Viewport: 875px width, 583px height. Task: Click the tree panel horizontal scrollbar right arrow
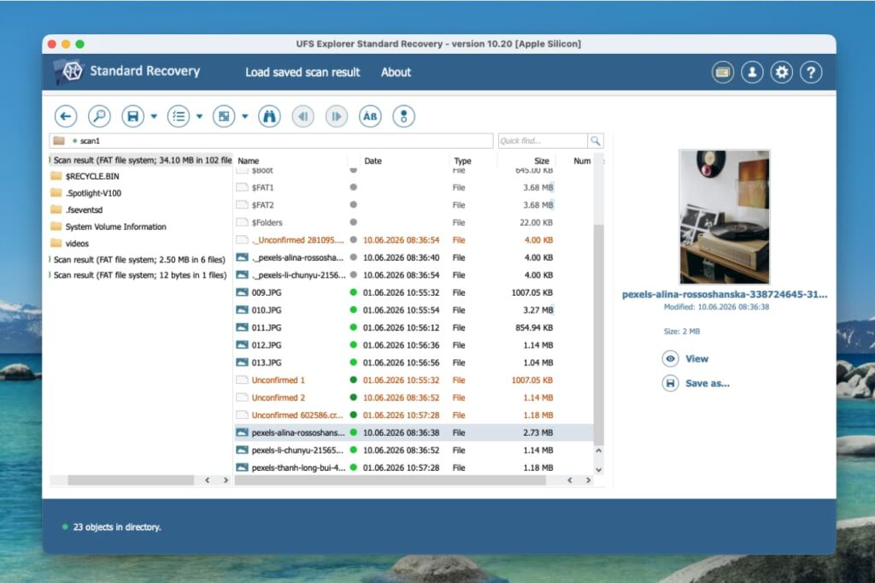pos(226,480)
